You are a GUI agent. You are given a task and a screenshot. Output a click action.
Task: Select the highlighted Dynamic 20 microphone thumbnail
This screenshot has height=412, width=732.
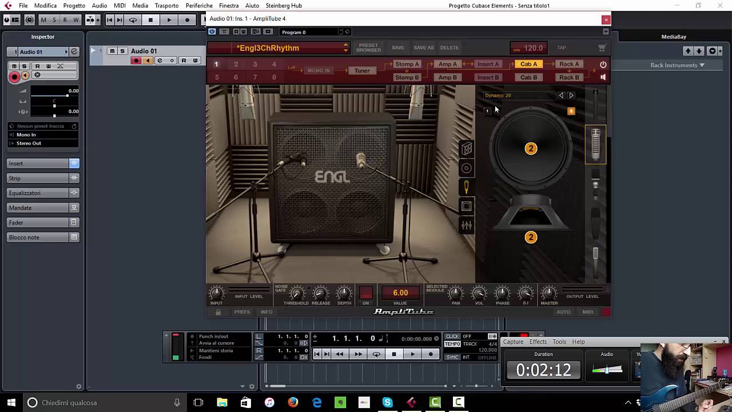pyautogui.click(x=595, y=144)
